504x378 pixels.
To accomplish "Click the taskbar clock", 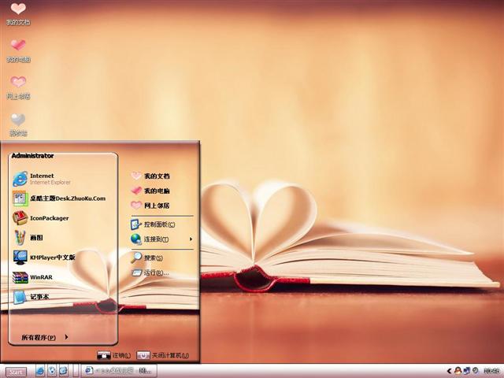I will click(491, 371).
